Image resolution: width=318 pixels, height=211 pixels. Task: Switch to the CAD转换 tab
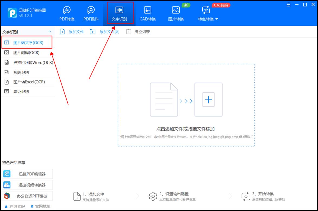pyautogui.click(x=147, y=12)
